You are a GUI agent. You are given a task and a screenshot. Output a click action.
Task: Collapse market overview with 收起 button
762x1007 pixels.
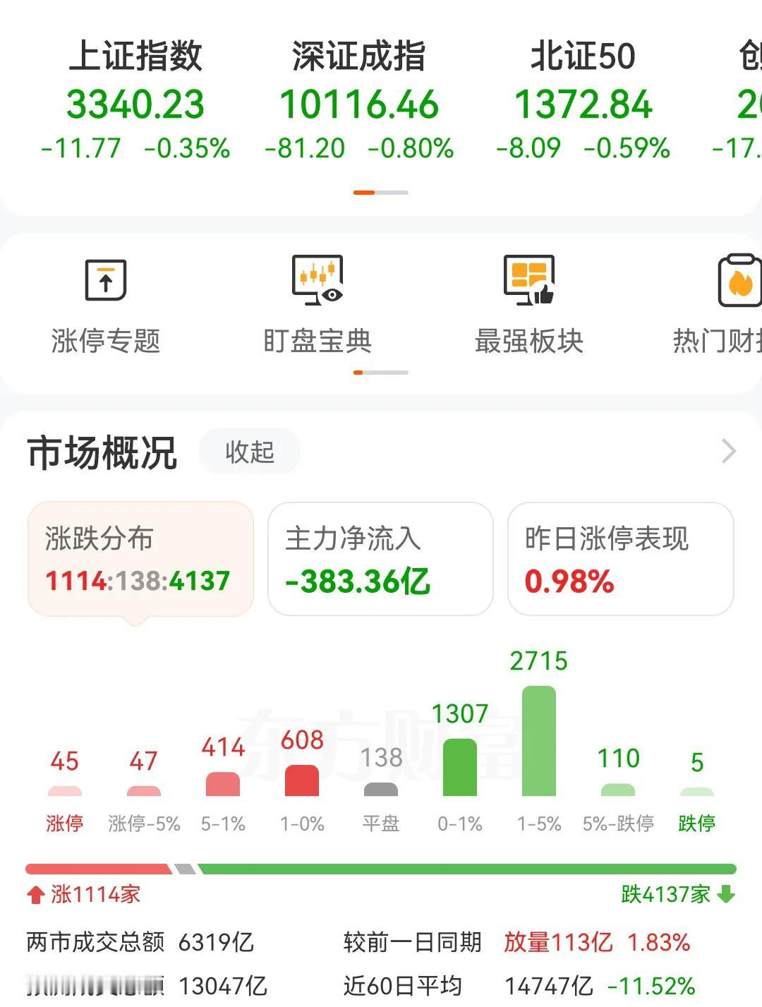coord(250,452)
